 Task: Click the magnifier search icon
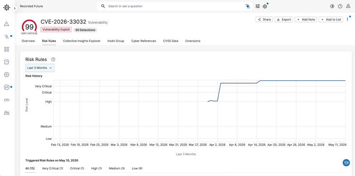pos(103,6)
